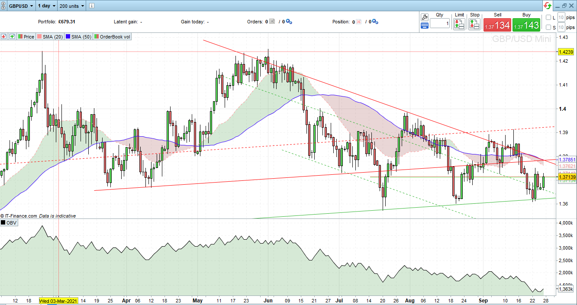
Task: Select the OrderBook vol indicator tab
Action: coord(112,37)
